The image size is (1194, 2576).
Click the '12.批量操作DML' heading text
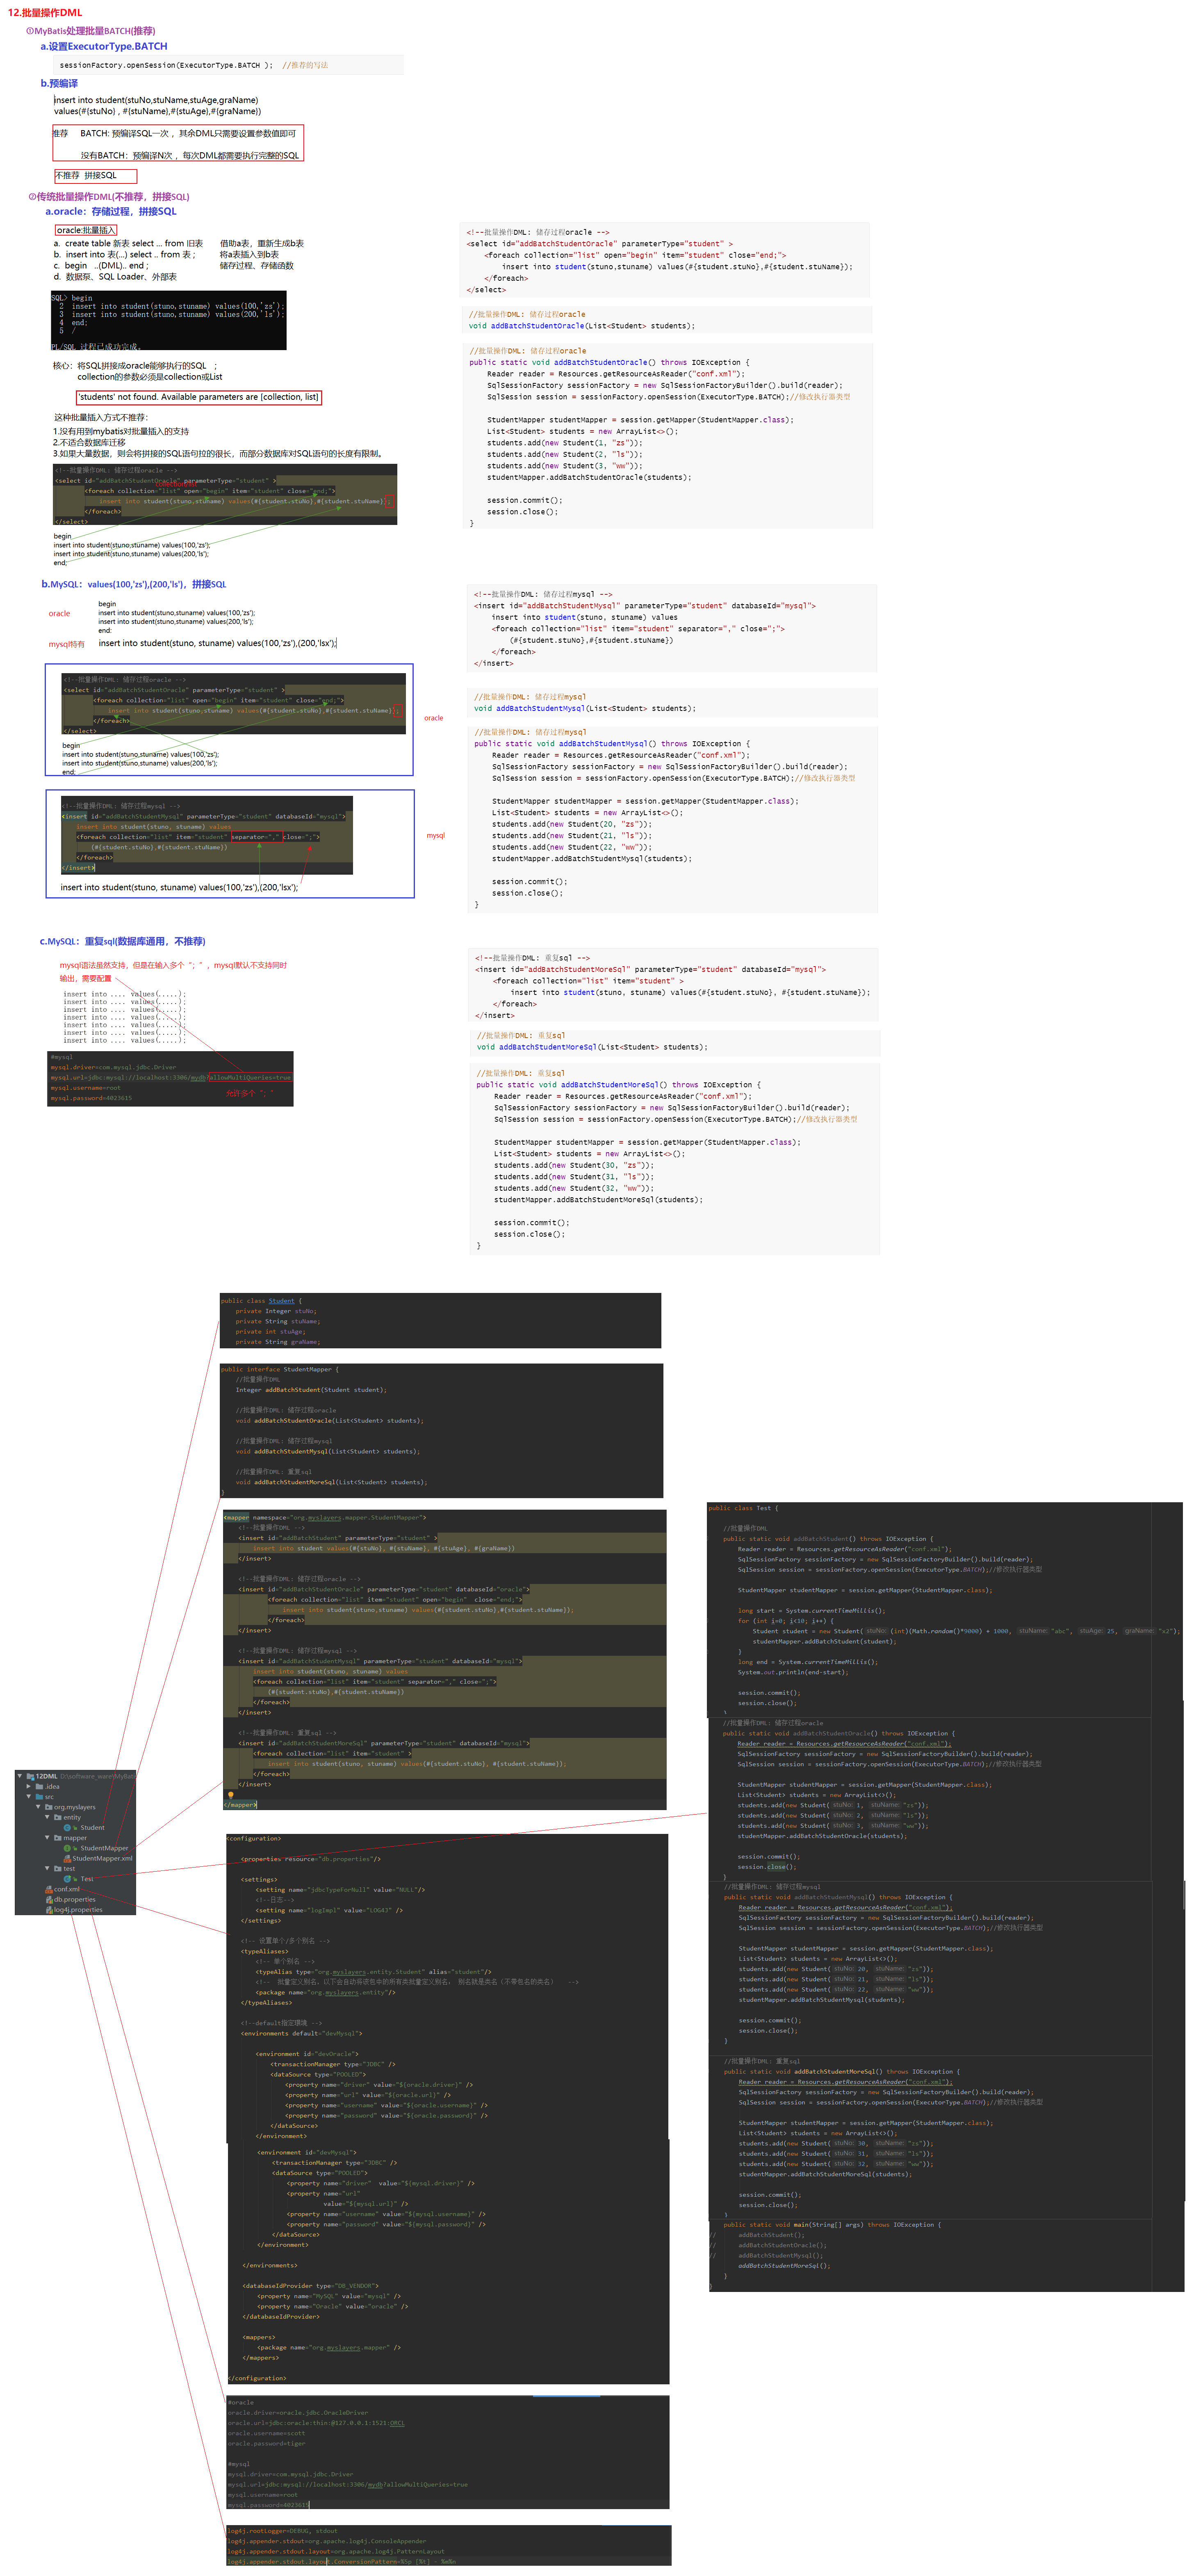45,13
